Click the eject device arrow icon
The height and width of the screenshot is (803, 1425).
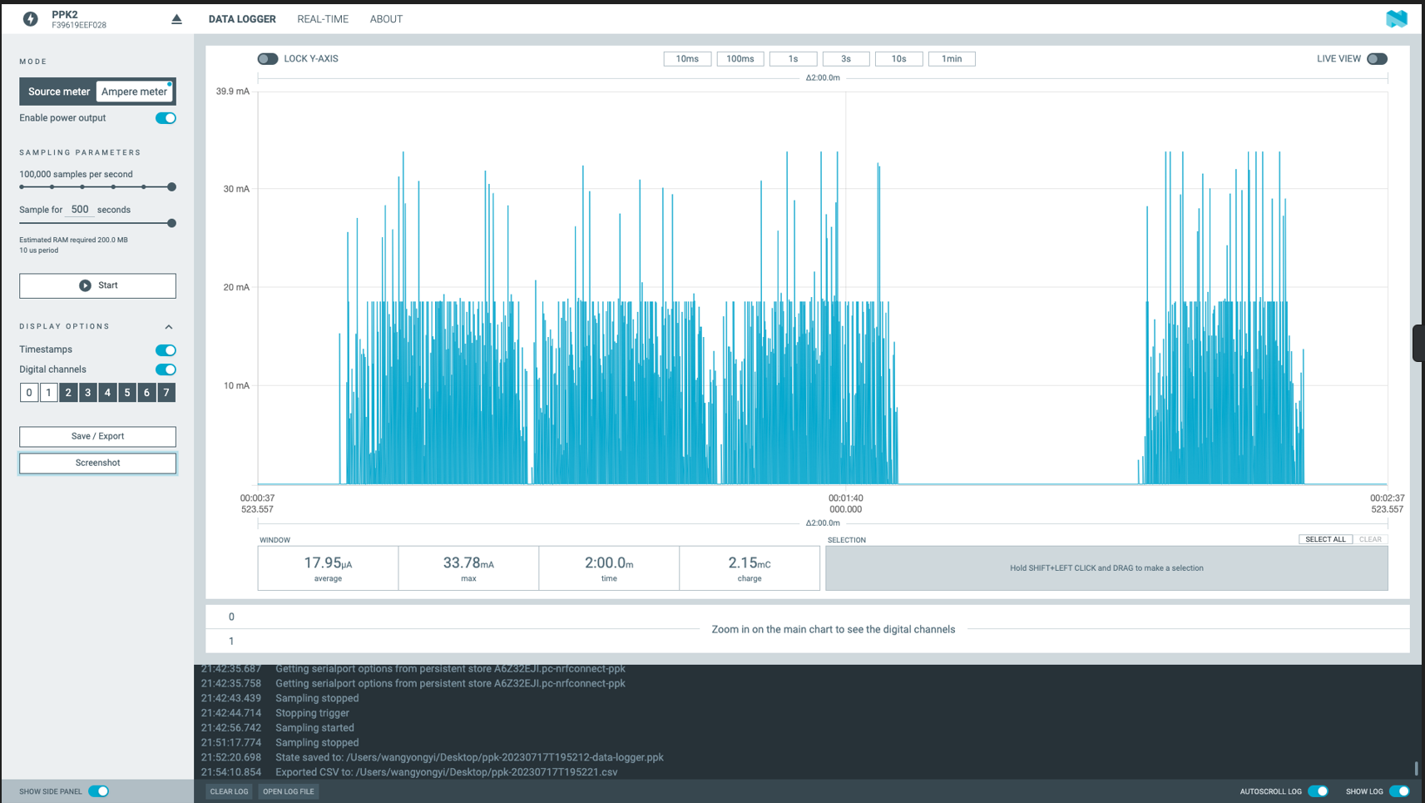pos(176,19)
